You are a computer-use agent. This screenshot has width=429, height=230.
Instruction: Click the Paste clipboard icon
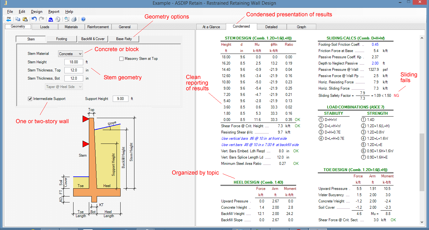(25, 19)
